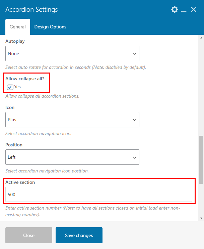204x249 pixels.
Task: Click the Icon dropdown chevron arrow
Action: point(135,120)
